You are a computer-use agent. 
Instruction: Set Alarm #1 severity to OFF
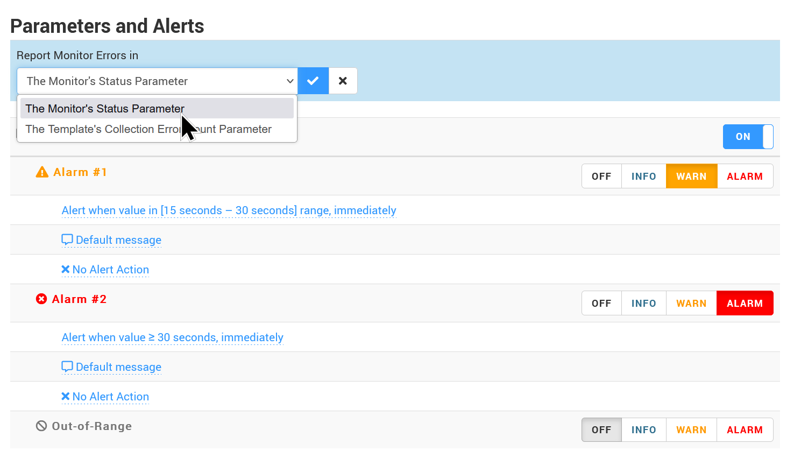(601, 177)
